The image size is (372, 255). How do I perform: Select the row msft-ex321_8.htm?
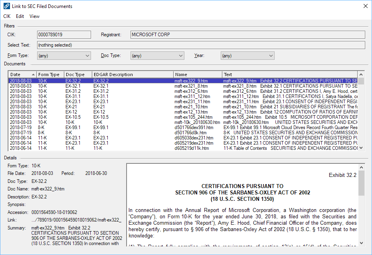pyautogui.click(x=183, y=86)
